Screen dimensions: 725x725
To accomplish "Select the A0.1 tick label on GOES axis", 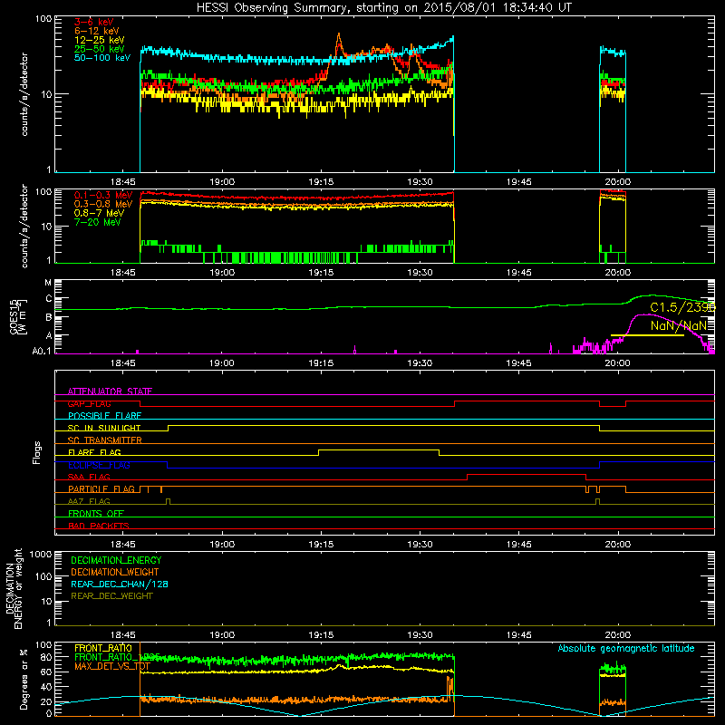I will click(42, 352).
